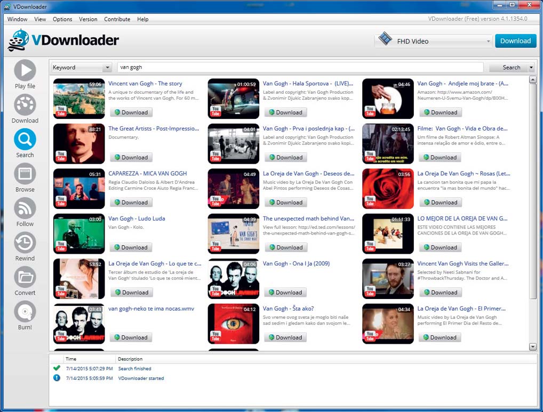Click the blue Download button at top
This screenshot has height=412, width=543.
point(515,41)
